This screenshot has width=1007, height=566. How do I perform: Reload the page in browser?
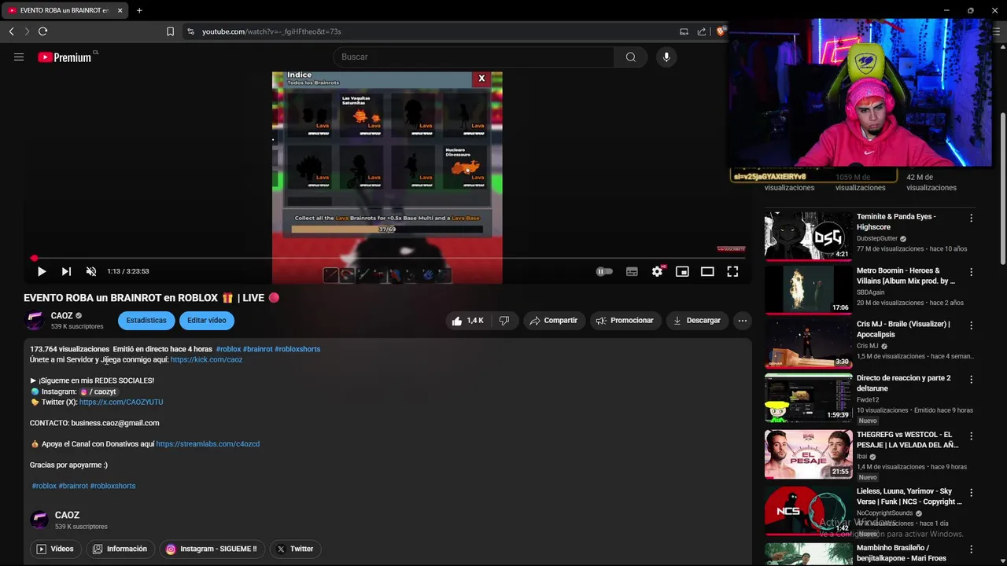pyautogui.click(x=42, y=31)
